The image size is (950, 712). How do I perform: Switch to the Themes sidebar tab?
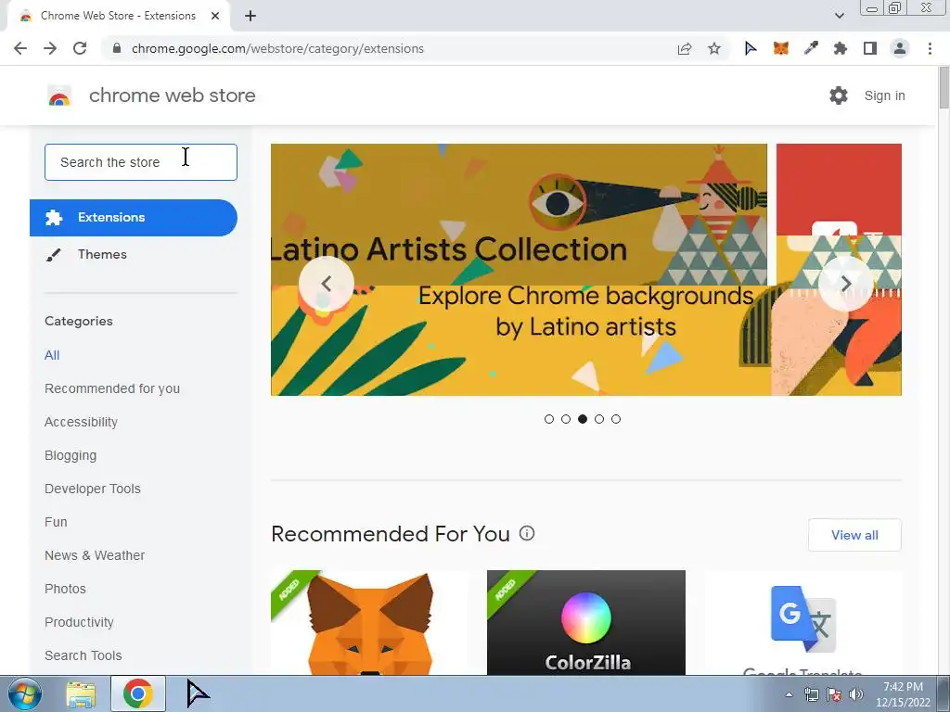click(x=134, y=254)
